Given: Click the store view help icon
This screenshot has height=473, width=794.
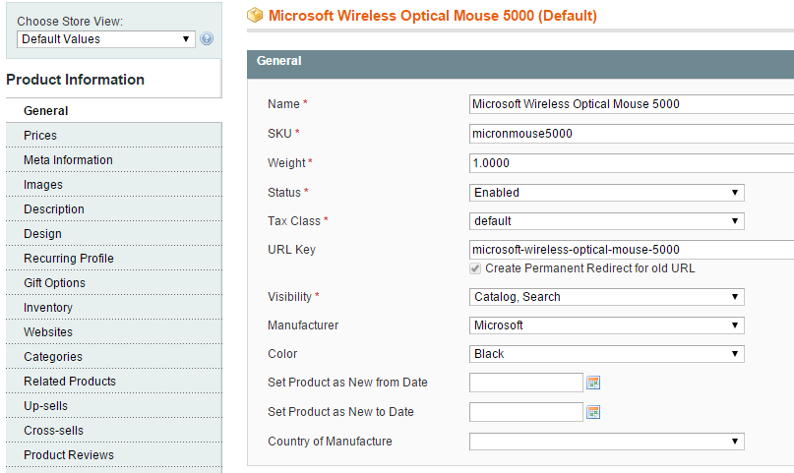Looking at the screenshot, I should pos(207,38).
